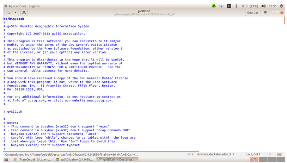
Task: Open the Anchura del tabulador dropdown
Action: click(x=216, y=155)
